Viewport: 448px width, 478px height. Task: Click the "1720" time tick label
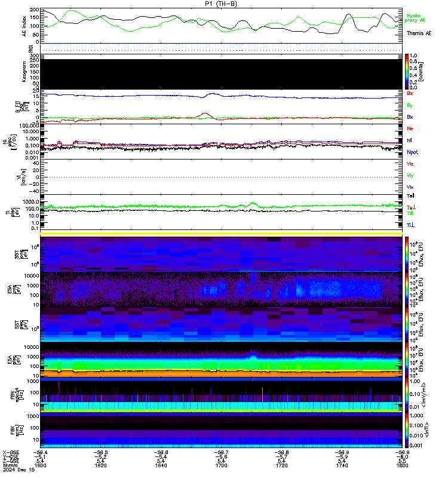coord(281,465)
